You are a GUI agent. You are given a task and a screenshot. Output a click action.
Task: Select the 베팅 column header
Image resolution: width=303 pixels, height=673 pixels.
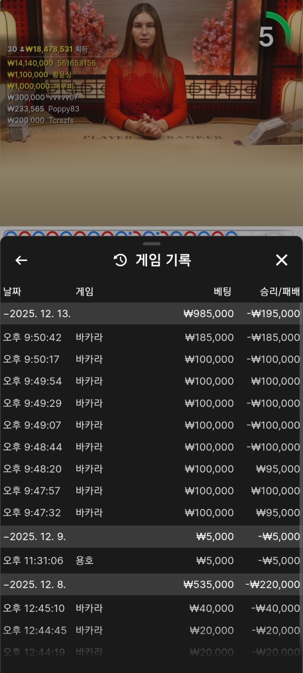tap(222, 291)
